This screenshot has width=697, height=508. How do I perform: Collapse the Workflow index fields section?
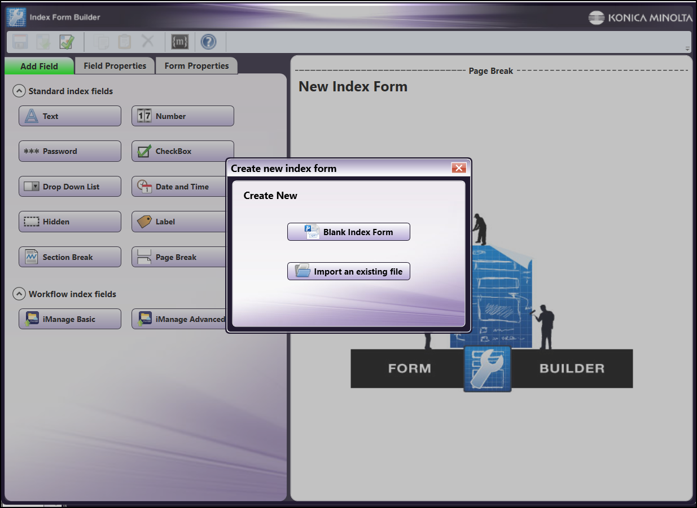[19, 293]
